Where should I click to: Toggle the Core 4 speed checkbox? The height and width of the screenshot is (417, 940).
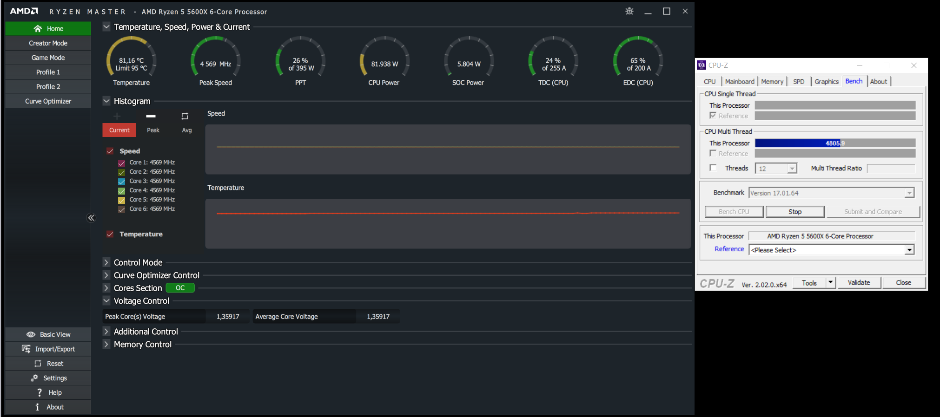pos(121,191)
